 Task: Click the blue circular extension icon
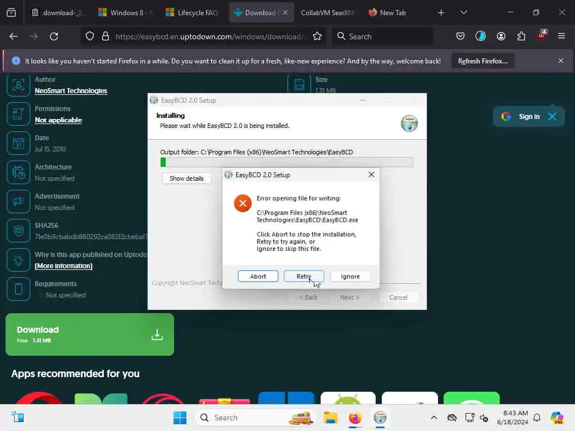(481, 36)
